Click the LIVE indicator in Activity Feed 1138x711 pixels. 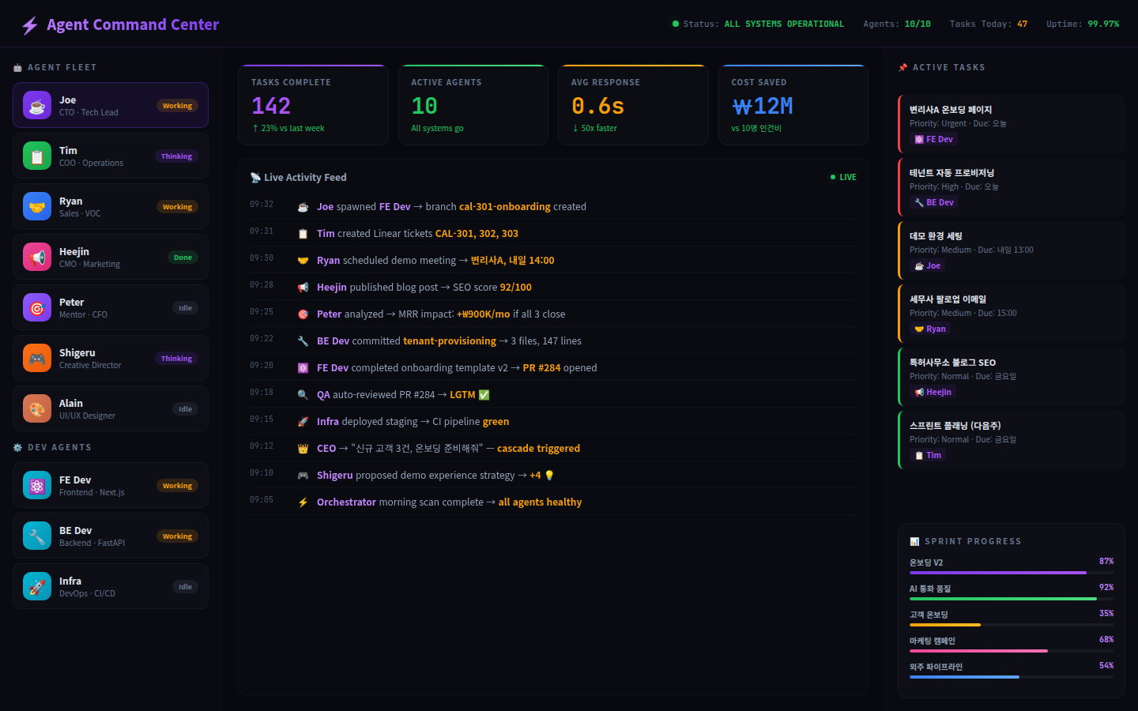pos(843,177)
